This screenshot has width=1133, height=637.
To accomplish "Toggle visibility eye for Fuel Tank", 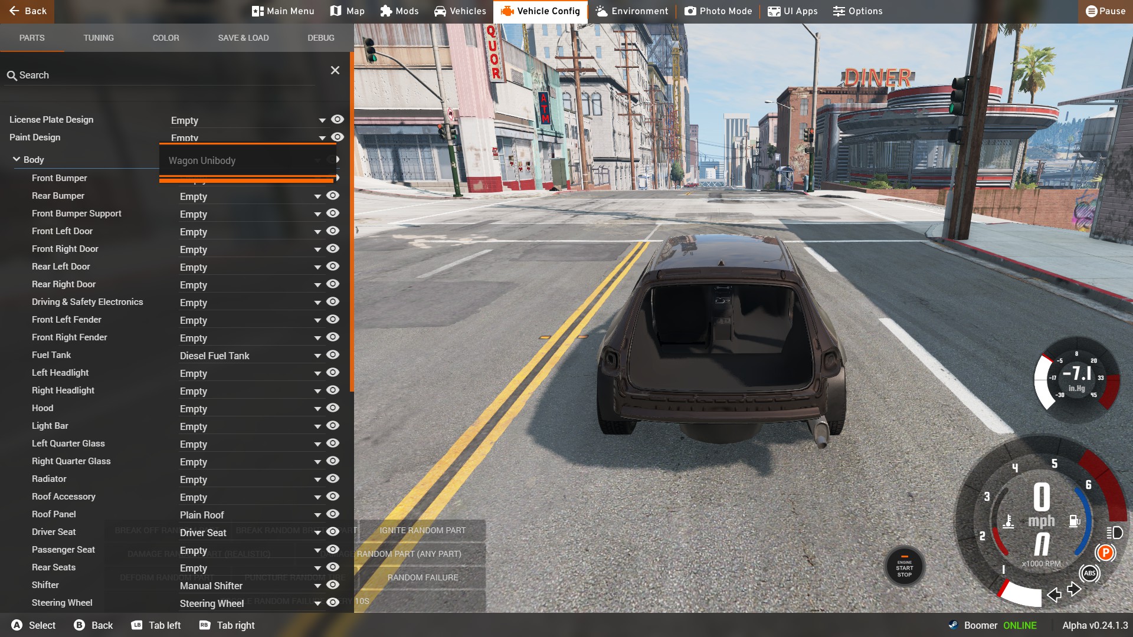I will coord(333,355).
